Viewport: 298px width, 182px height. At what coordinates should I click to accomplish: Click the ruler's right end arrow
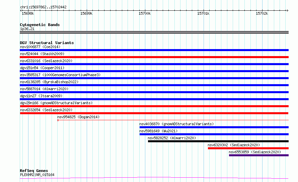[287, 10]
